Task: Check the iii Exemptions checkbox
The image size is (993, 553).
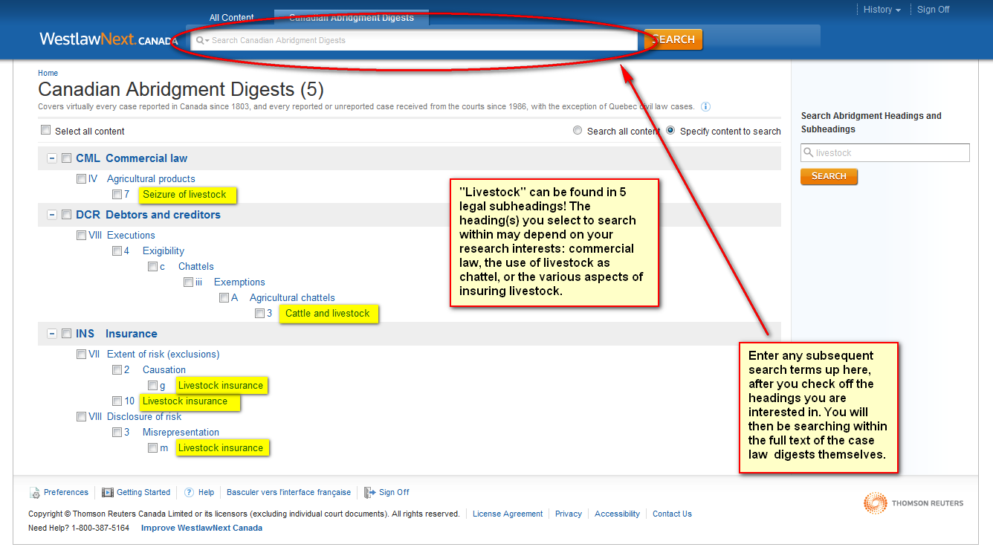Action: tap(188, 282)
